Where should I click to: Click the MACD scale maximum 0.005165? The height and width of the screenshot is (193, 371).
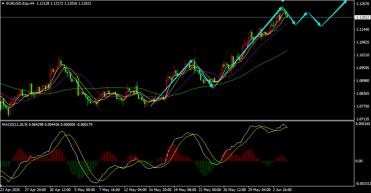coord(362,124)
